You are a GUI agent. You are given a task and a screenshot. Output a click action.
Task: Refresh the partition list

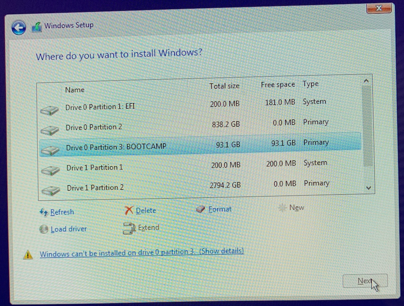[62, 212]
